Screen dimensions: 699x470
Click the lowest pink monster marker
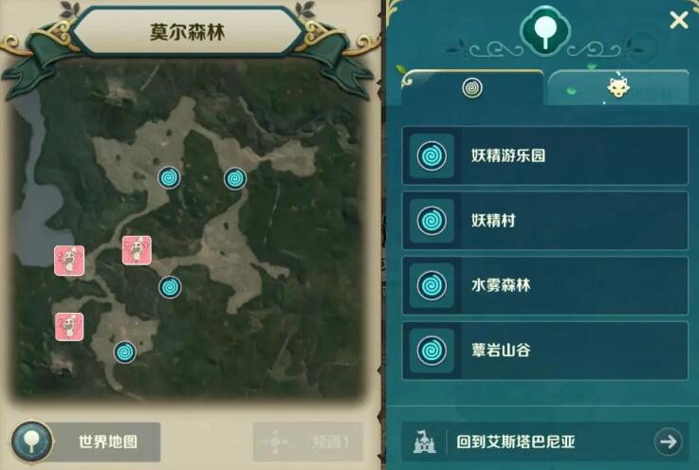click(69, 327)
